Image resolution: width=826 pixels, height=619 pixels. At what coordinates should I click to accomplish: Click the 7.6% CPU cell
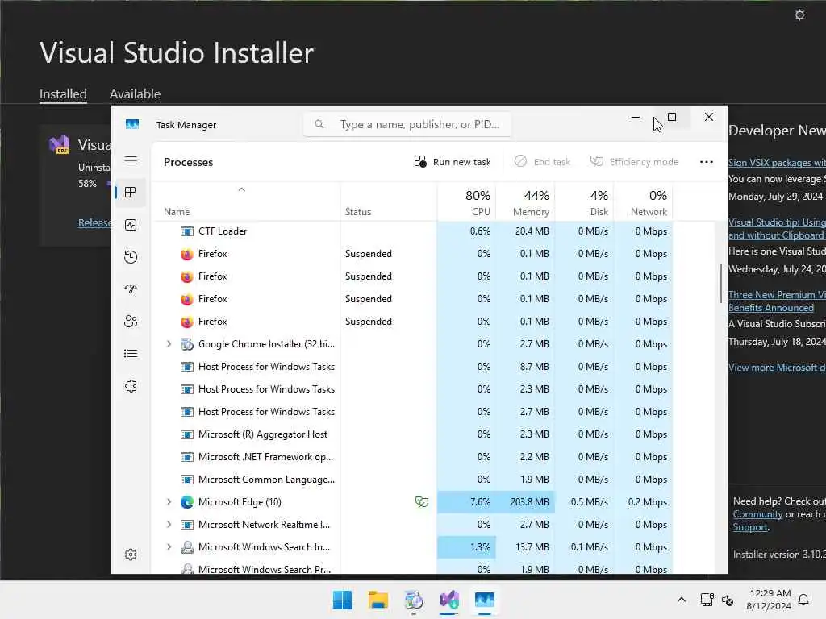[x=467, y=501]
